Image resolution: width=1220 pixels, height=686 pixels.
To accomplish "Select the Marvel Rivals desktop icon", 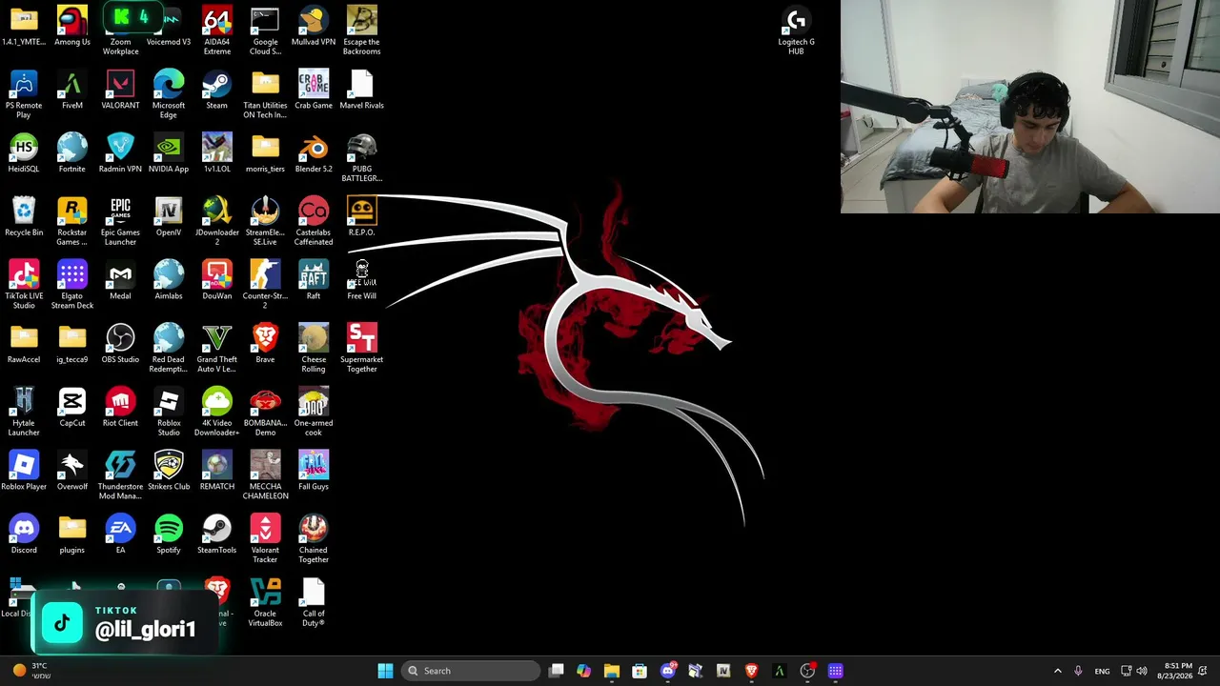I will coord(362,90).
